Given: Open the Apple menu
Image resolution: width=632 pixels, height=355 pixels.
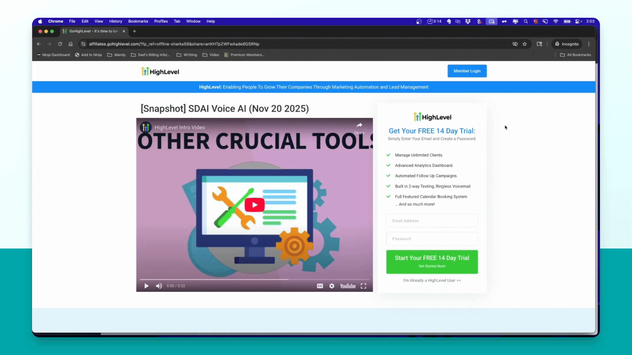Looking at the screenshot, I should (x=40, y=21).
